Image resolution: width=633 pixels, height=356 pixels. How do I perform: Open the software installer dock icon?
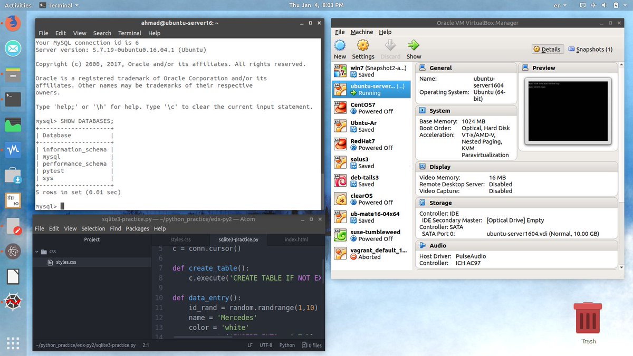pyautogui.click(x=13, y=175)
